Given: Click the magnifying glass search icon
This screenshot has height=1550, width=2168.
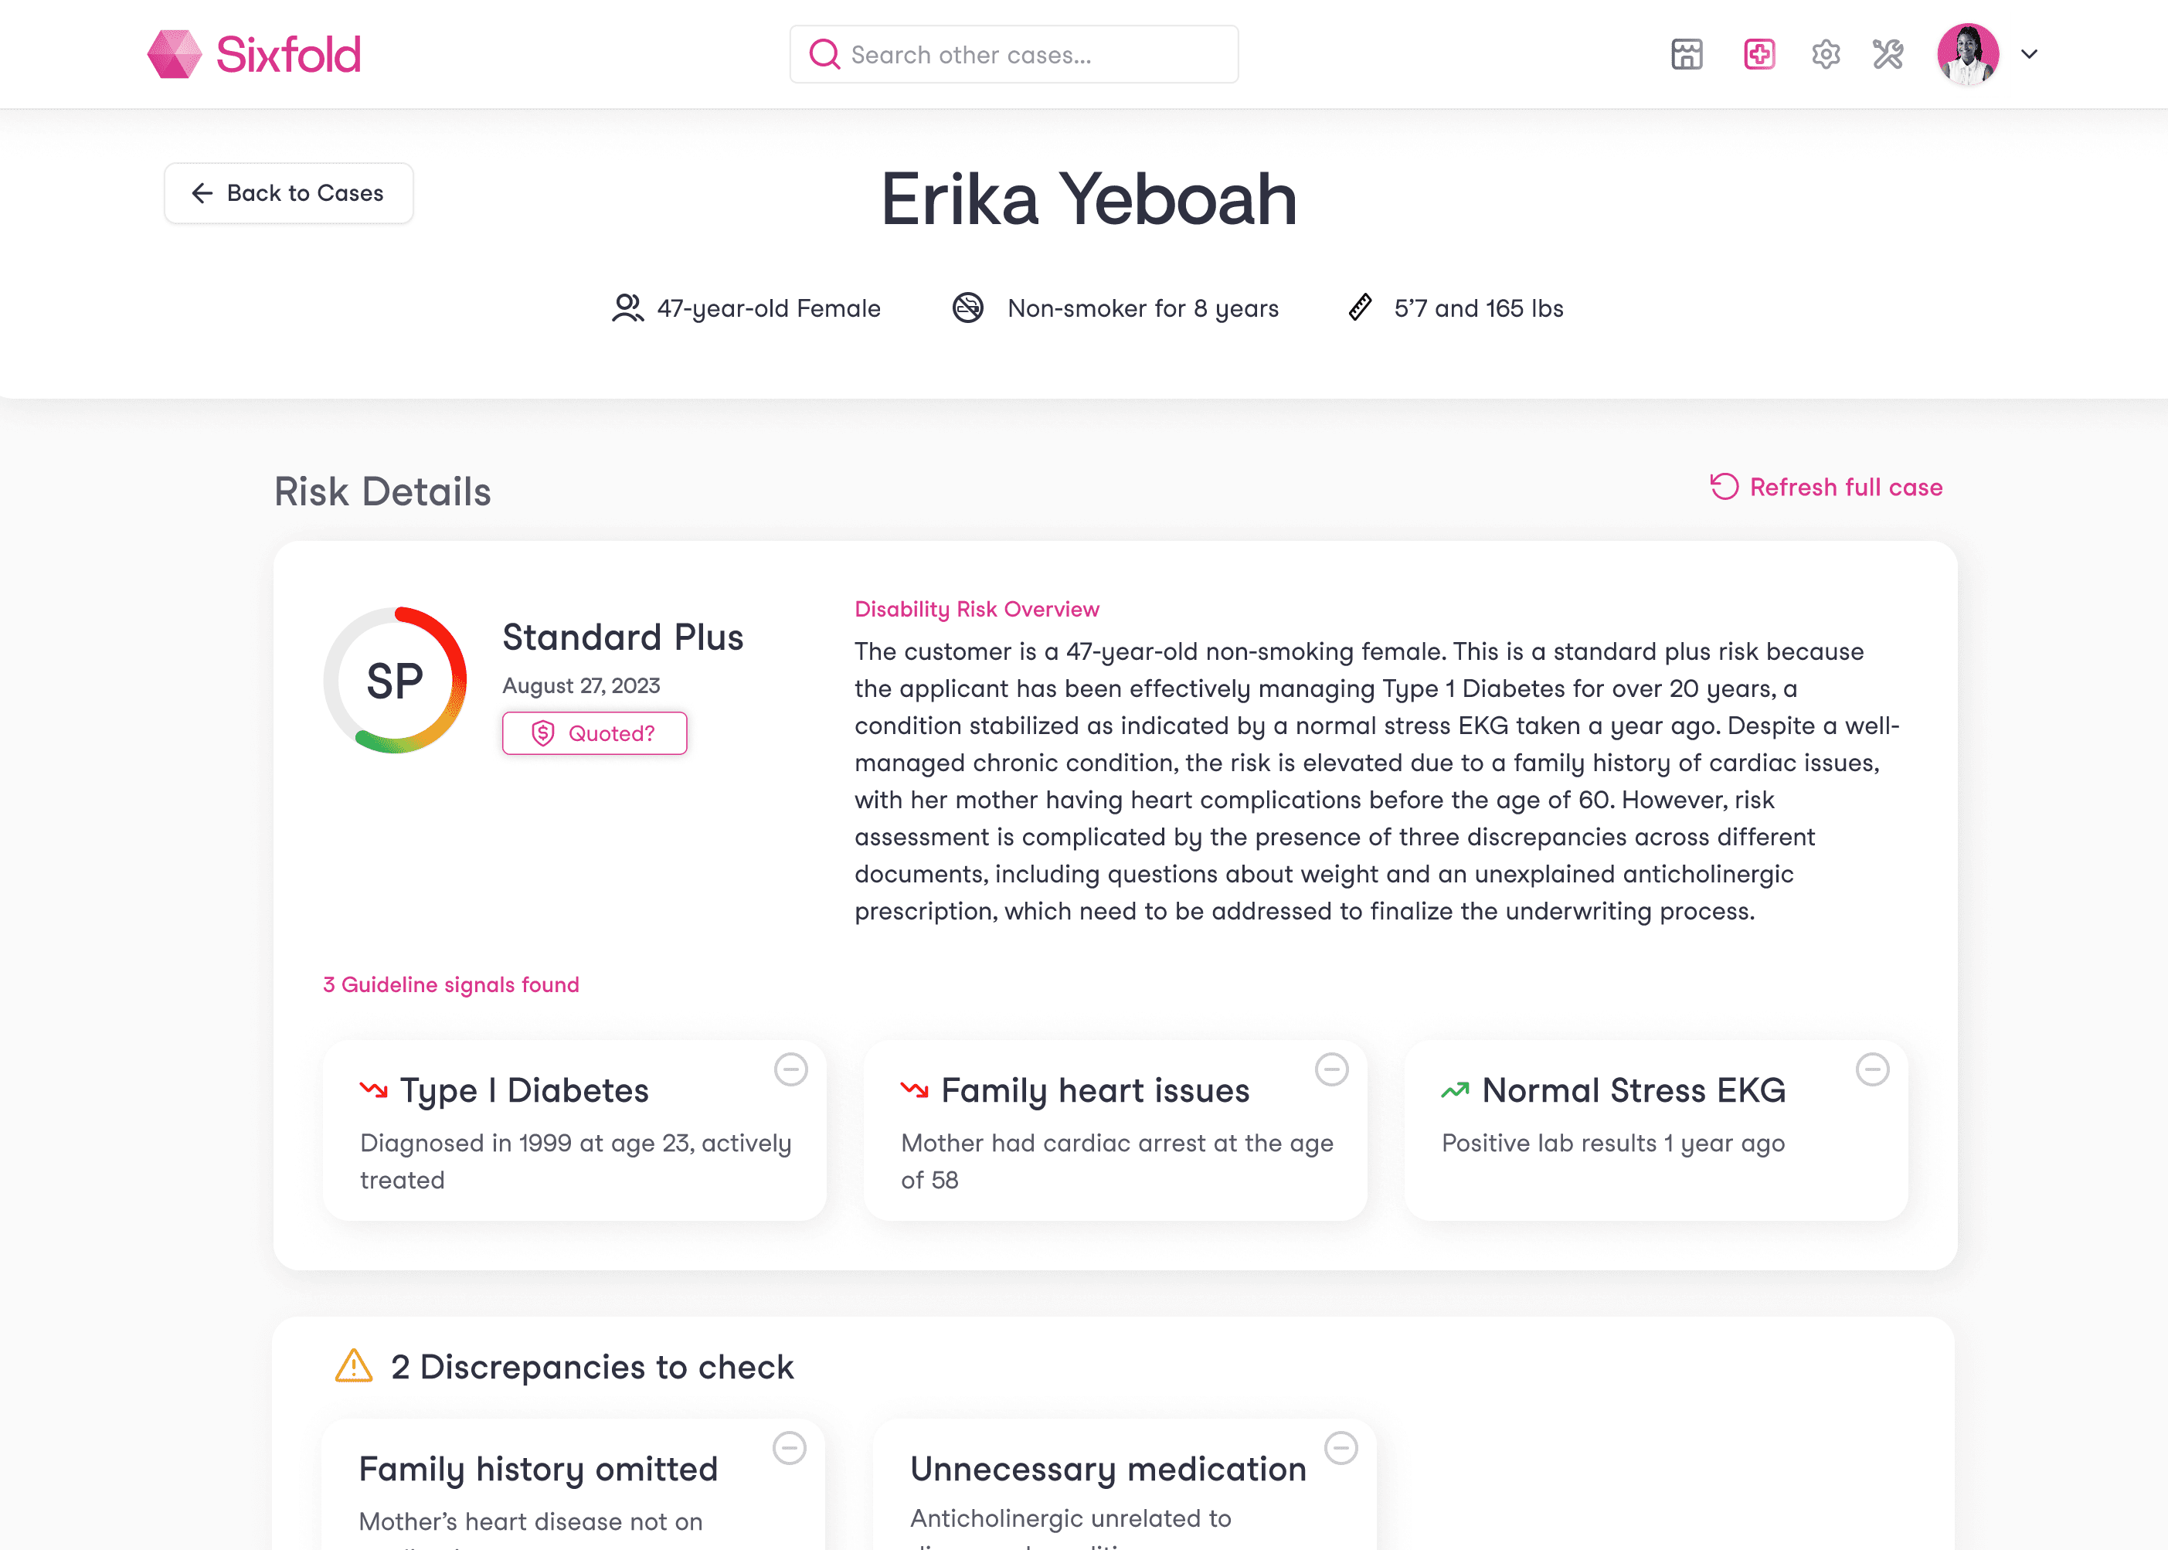Looking at the screenshot, I should point(824,54).
